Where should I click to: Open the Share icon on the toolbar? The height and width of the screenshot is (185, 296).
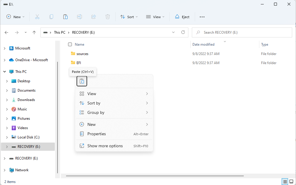(x=93, y=17)
